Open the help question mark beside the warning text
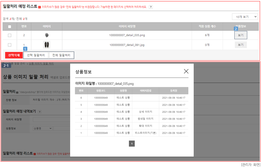 coord(151,7)
